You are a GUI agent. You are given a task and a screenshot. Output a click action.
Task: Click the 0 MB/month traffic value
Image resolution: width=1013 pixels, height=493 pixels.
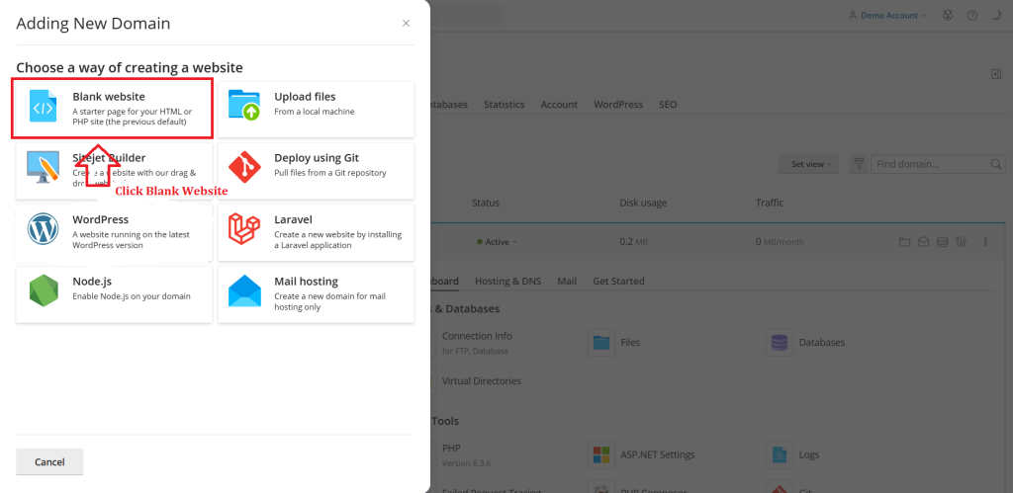coord(780,242)
